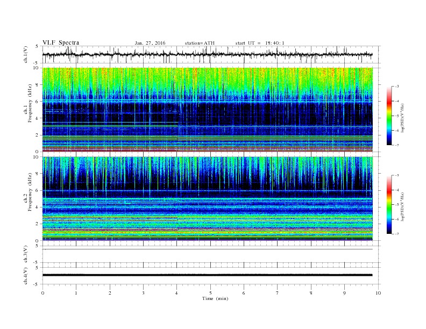Click the ch.2 colorbar "log(PSD)(V²/Hz)" label
The height and width of the screenshot is (329, 426).
[403, 207]
